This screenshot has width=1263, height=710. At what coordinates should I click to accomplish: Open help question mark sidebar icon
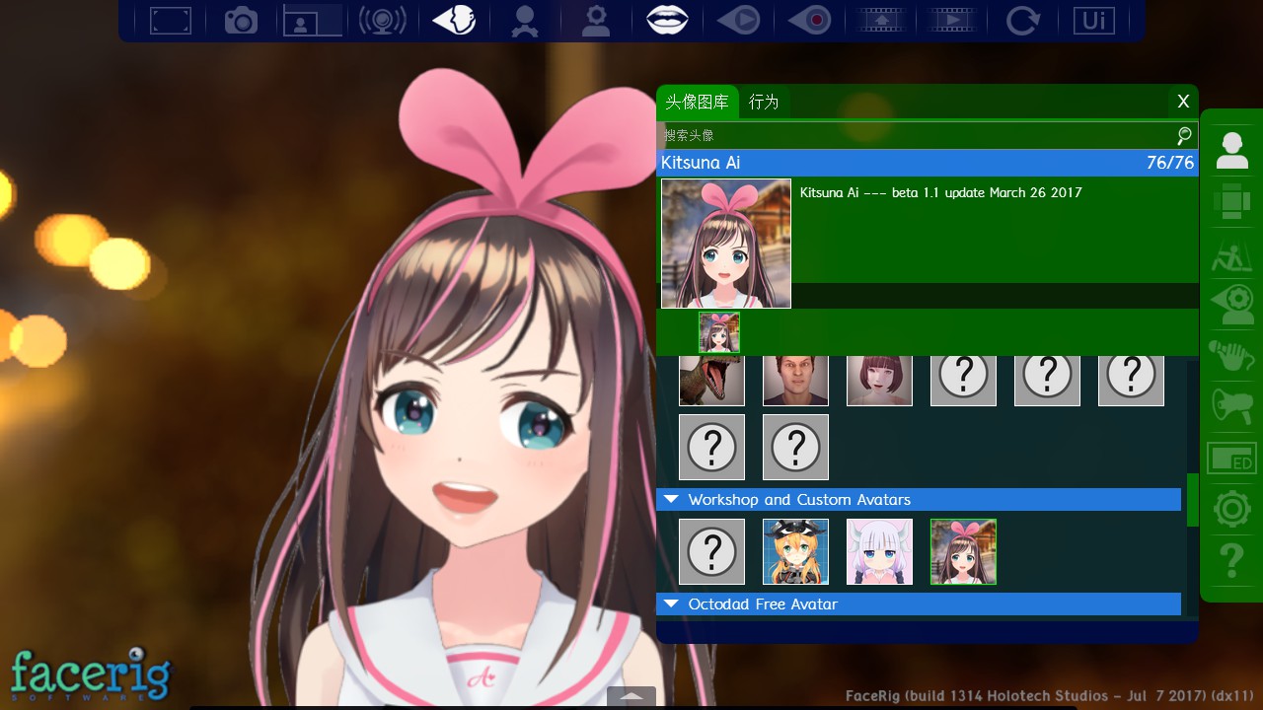pyautogui.click(x=1231, y=560)
